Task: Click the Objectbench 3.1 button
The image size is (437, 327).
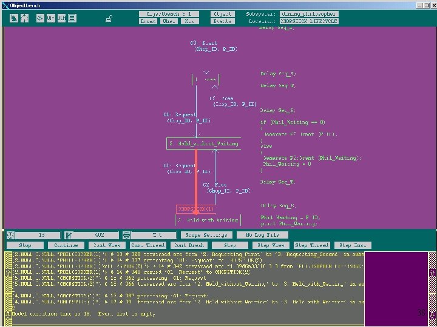Action: point(169,14)
